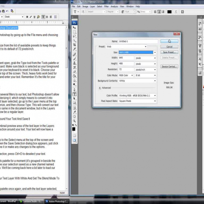Click the black text color swatch in options bar
This screenshot has height=204, width=204.
tap(169, 12)
